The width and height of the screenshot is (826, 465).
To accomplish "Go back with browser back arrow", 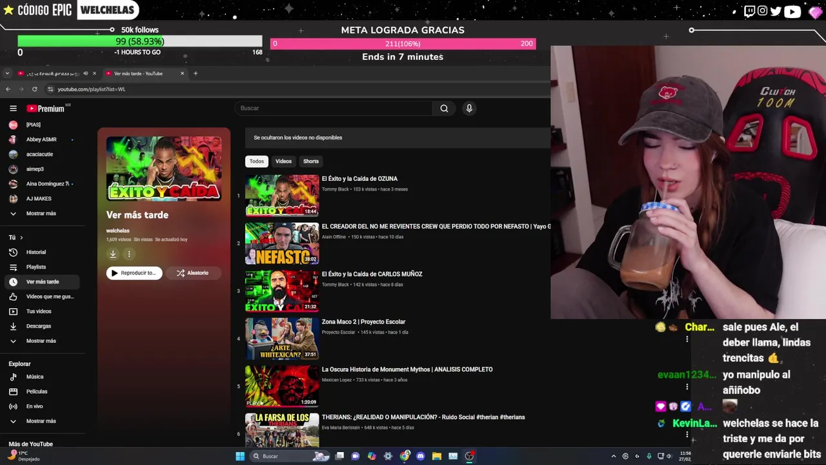I will [x=8, y=89].
